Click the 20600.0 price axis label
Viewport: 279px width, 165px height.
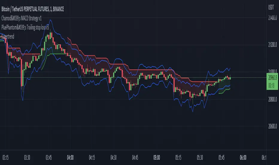point(273,126)
